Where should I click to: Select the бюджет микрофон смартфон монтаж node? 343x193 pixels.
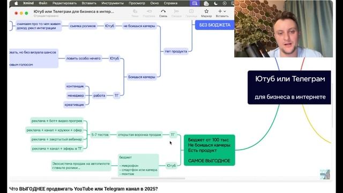point(138,165)
